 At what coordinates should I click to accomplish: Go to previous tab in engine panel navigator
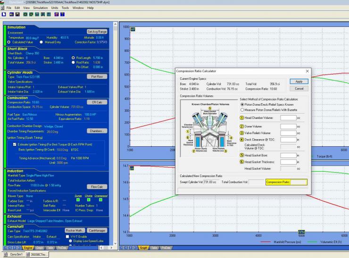[10, 248]
